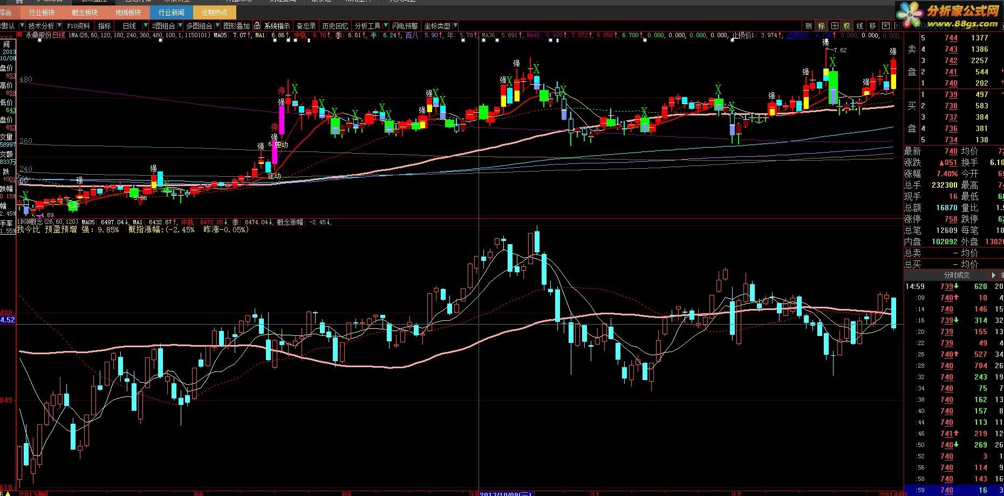Open the yellow 近期热点 tab
Viewport: 1004px width, 496px height.
[214, 12]
